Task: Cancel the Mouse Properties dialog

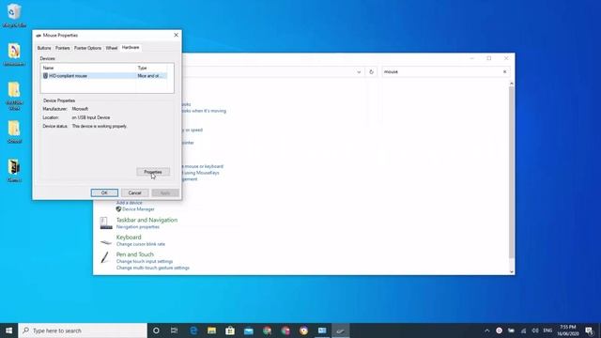Action: pyautogui.click(x=134, y=192)
